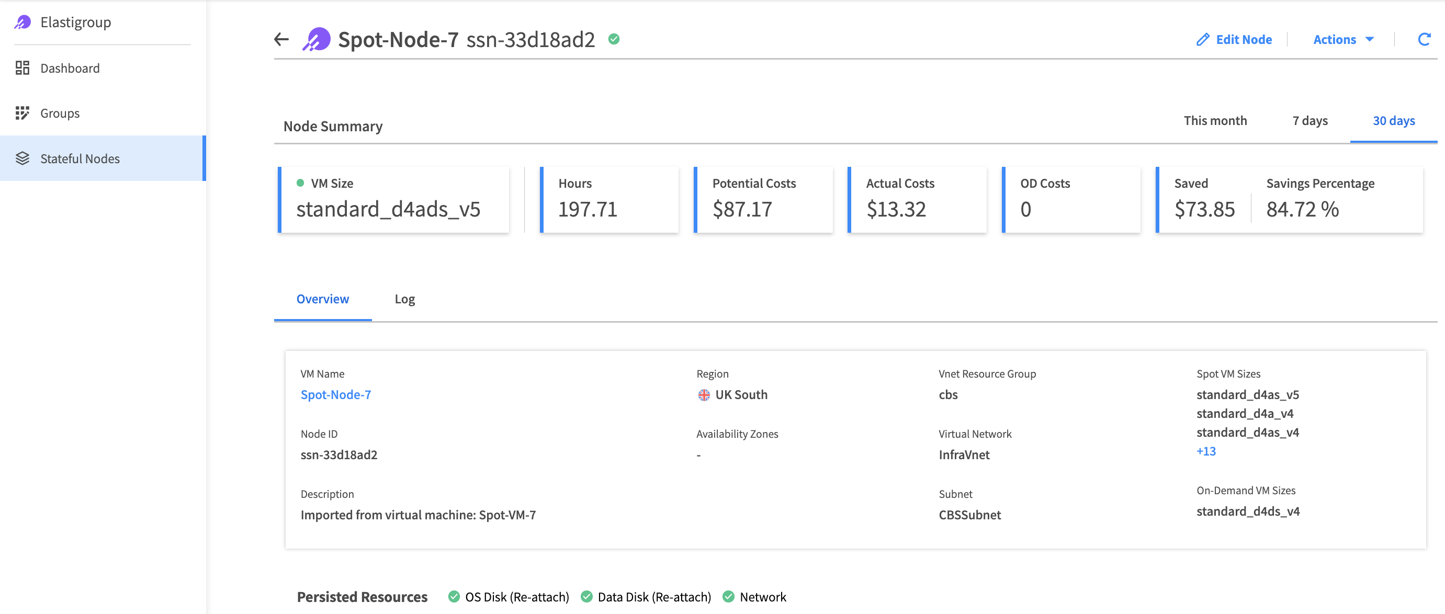The width and height of the screenshot is (1445, 614).
Task: Click the refresh icon at top right
Action: tap(1423, 39)
